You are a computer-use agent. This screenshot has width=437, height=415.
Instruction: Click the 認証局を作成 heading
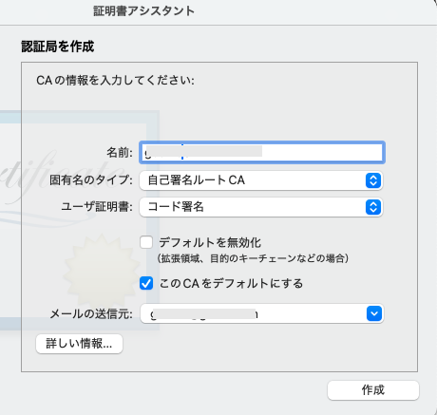[58, 47]
